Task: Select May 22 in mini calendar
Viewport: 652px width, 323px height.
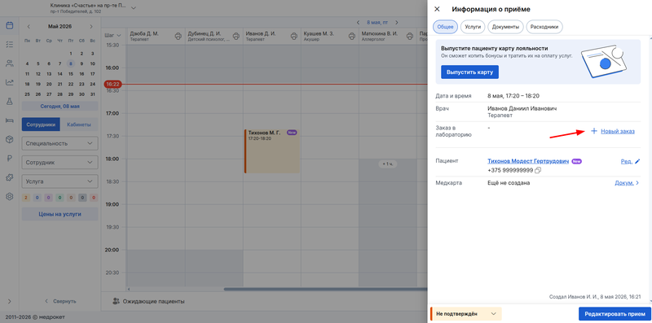Action: coord(71,84)
